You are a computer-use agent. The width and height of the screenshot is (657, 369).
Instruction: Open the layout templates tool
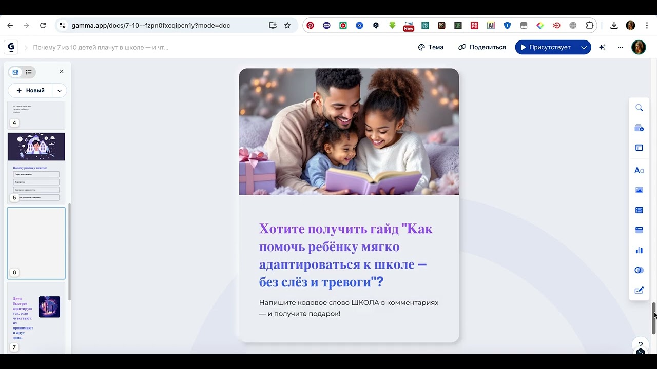639,148
